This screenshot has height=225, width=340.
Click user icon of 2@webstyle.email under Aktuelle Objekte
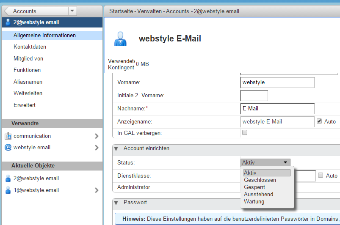point(8,178)
